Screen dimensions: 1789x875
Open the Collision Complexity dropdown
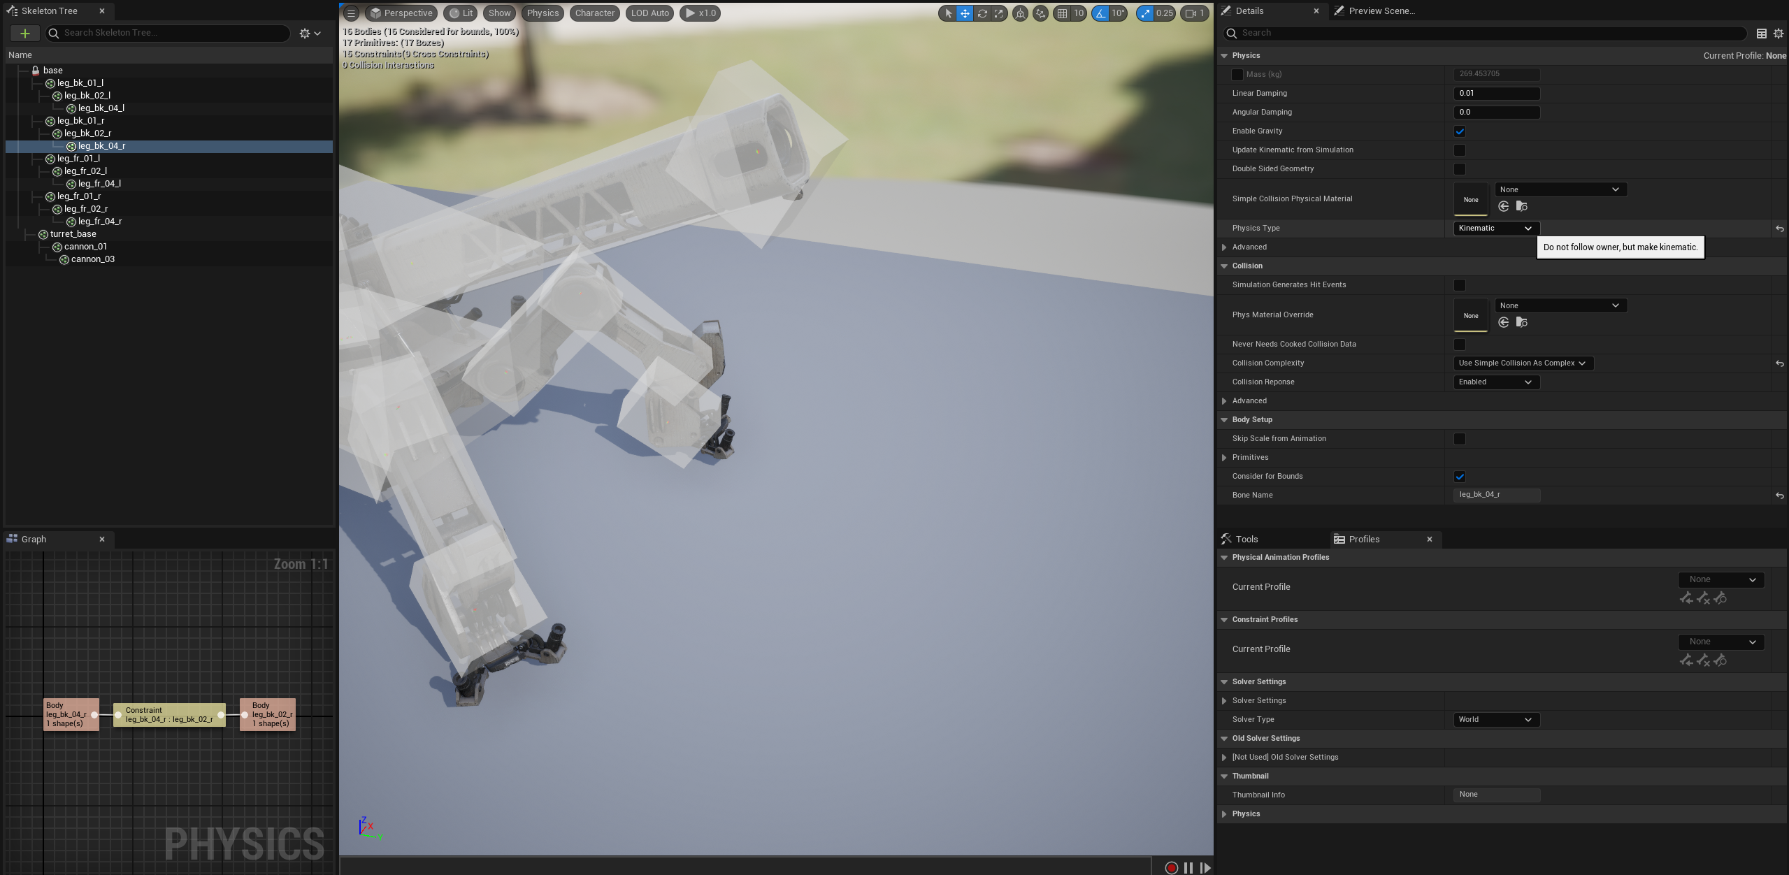(x=1522, y=363)
